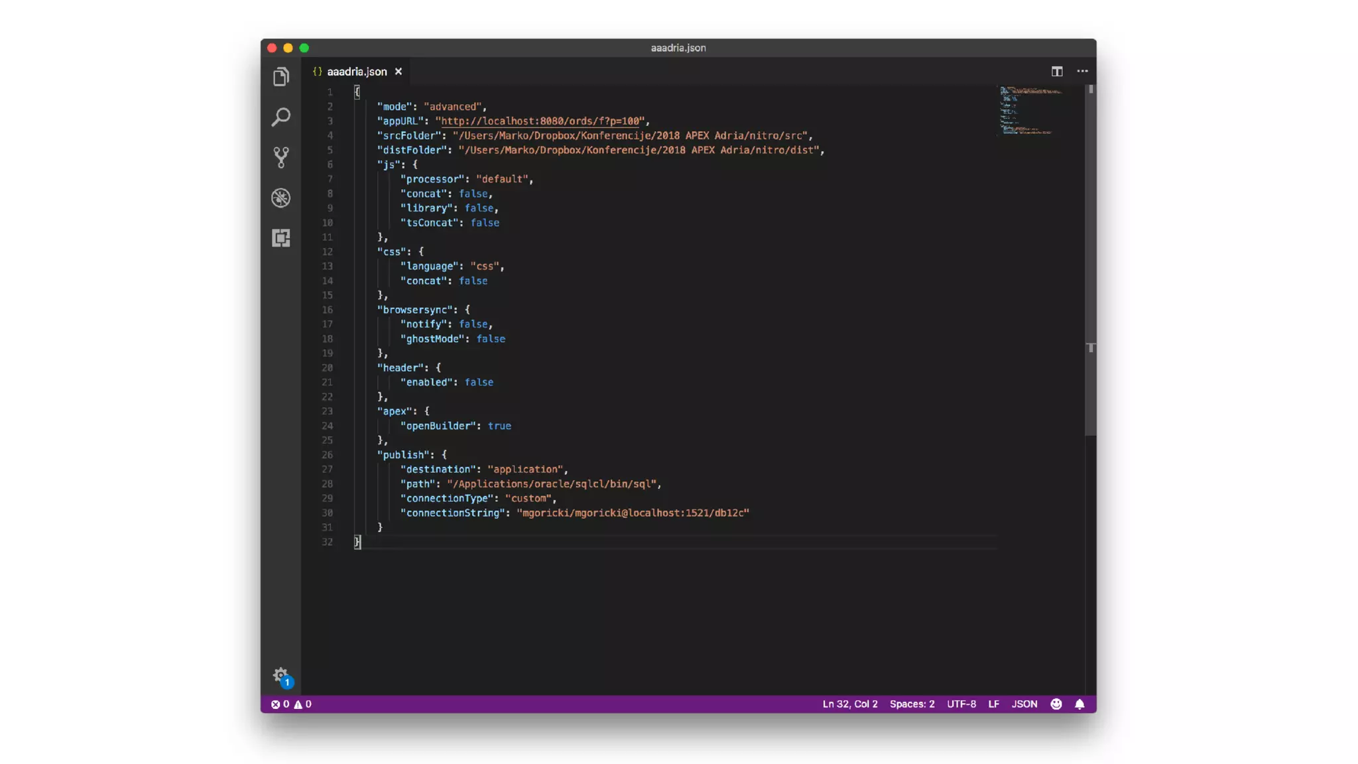Open the Debug panel icon
The image size is (1358, 764).
(x=280, y=198)
